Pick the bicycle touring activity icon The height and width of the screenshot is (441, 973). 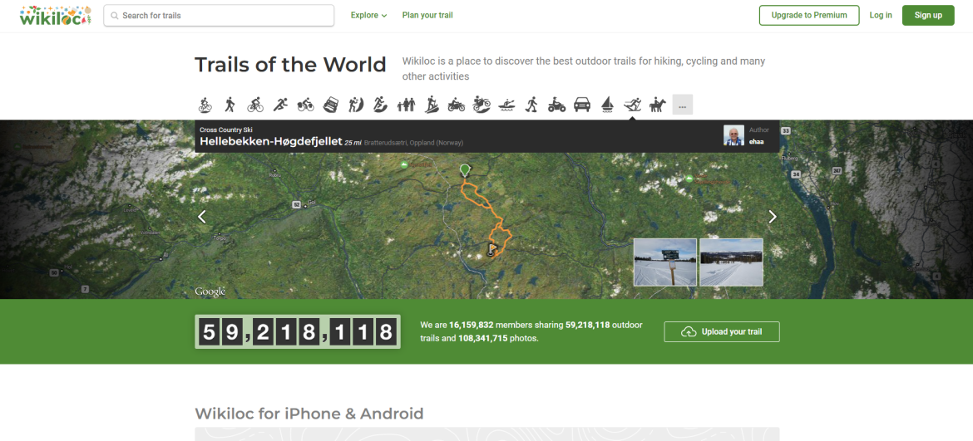click(305, 105)
